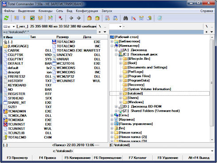The height and width of the screenshot is (163, 217).
Task: Click the TOTALCMD CHM help file icon
Action: pos(5,137)
